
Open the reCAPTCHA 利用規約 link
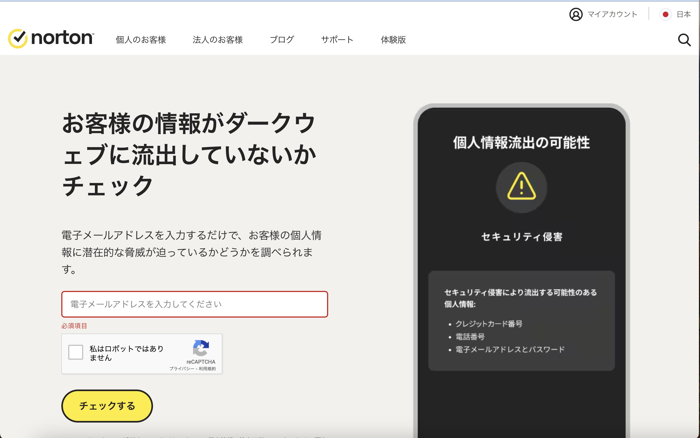pos(207,368)
